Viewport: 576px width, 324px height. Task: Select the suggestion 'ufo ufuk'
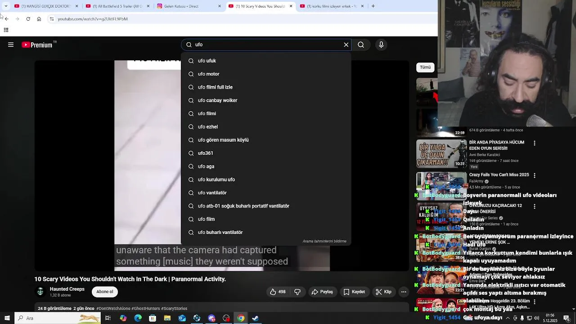[x=266, y=61]
